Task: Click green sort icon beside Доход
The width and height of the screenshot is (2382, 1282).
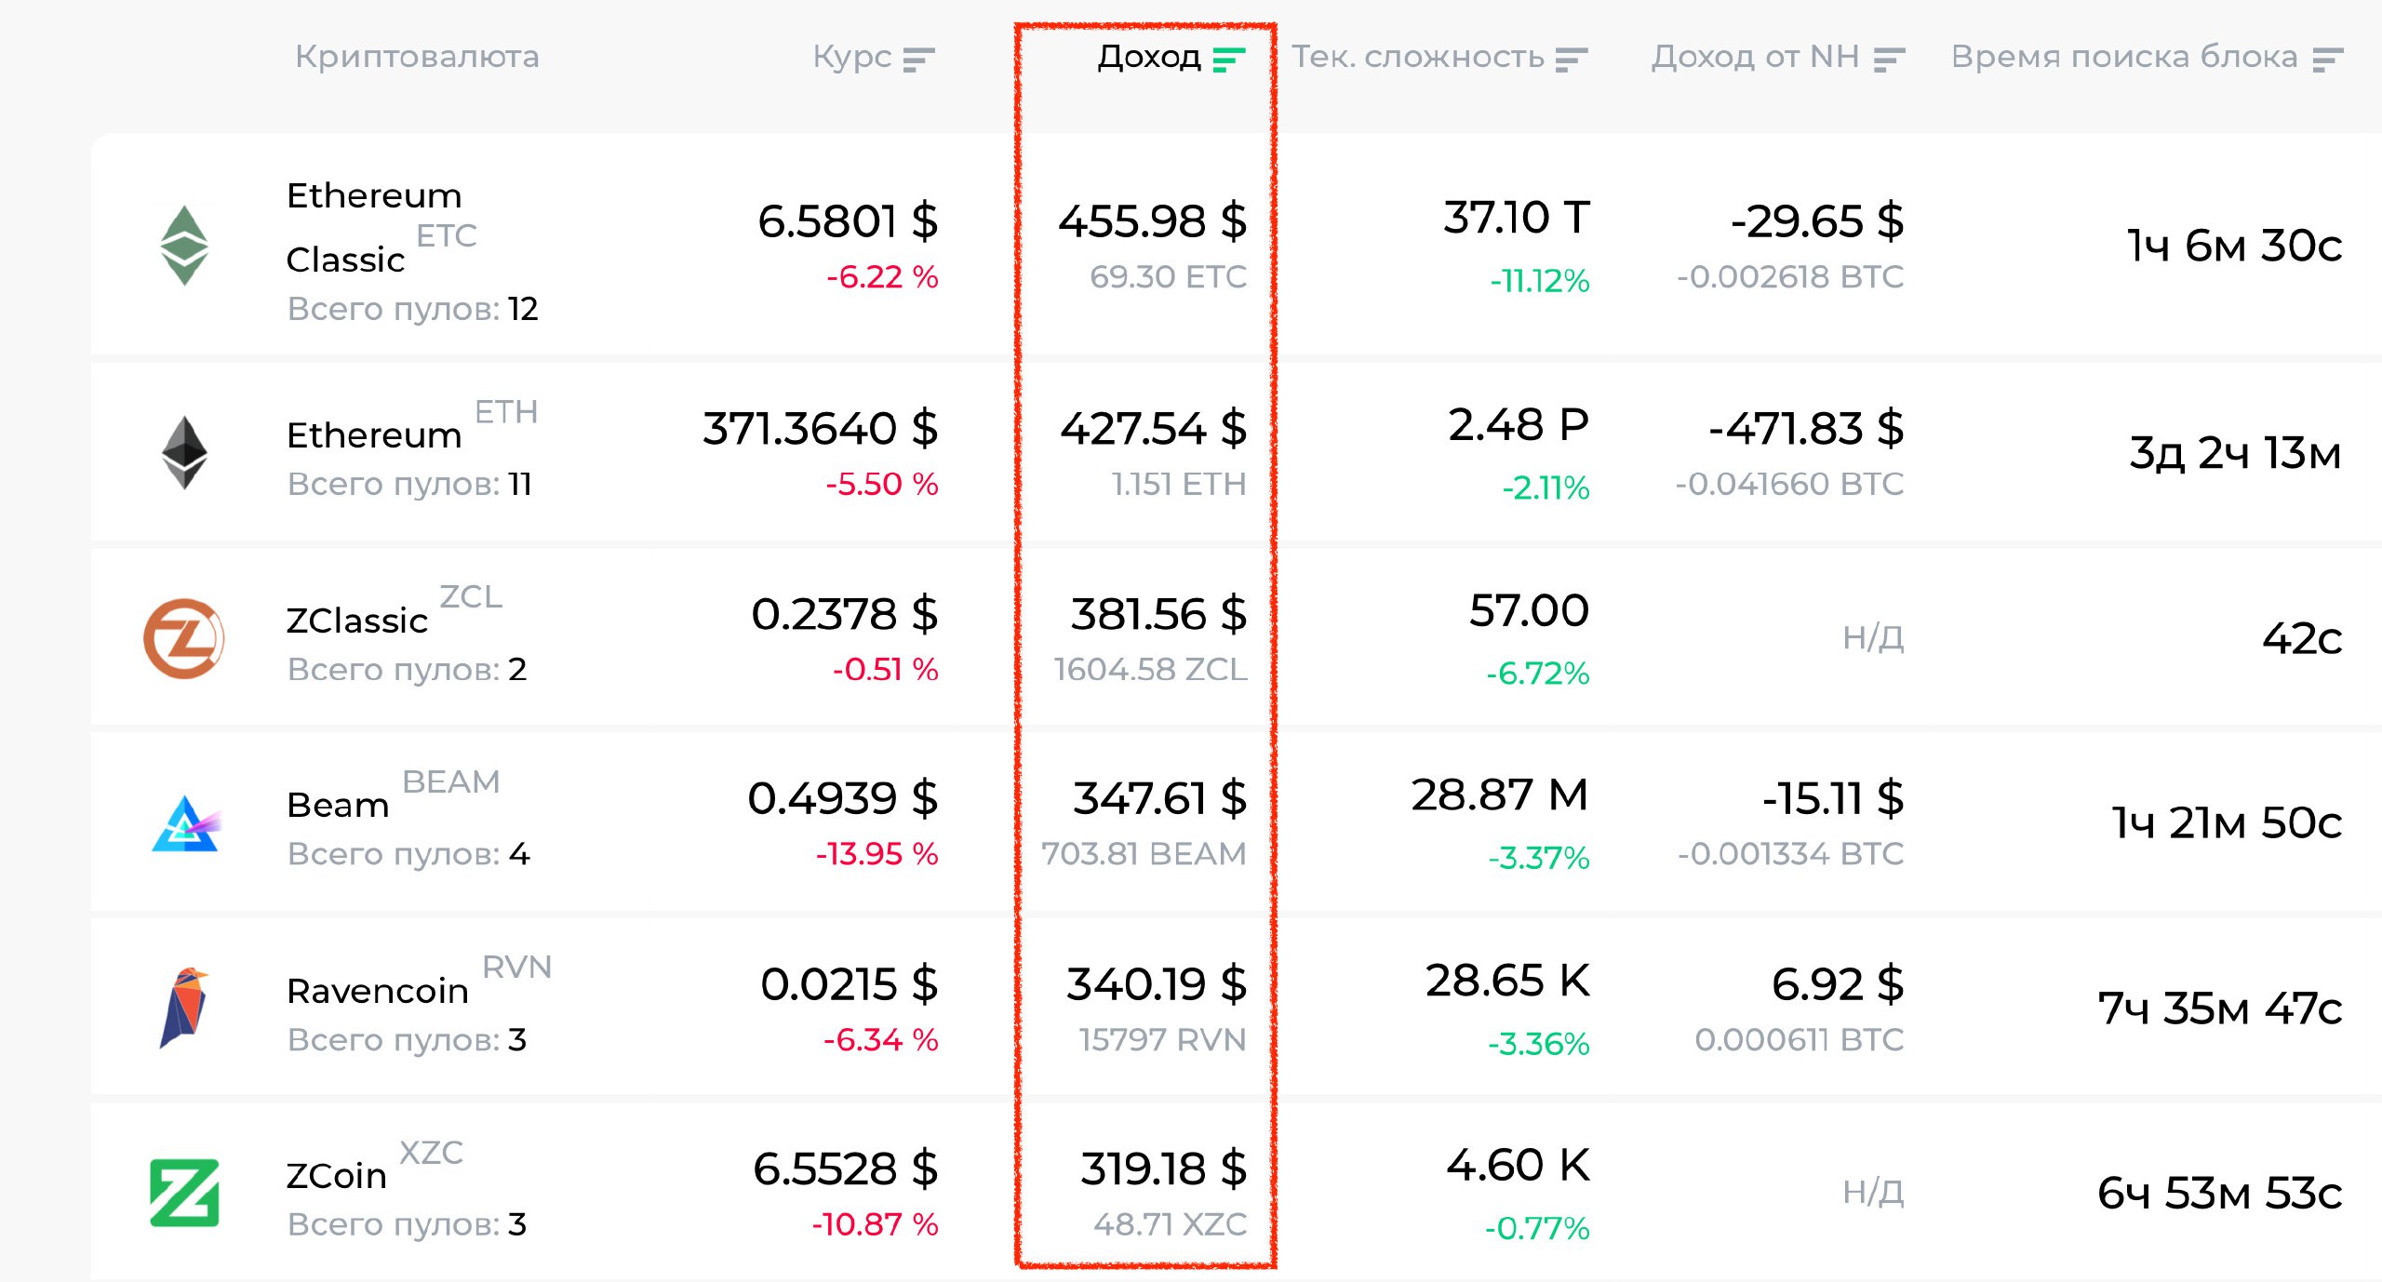Action: tap(1229, 60)
